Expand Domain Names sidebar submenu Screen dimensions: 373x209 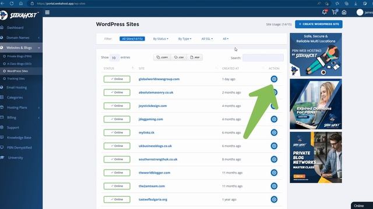21,38
